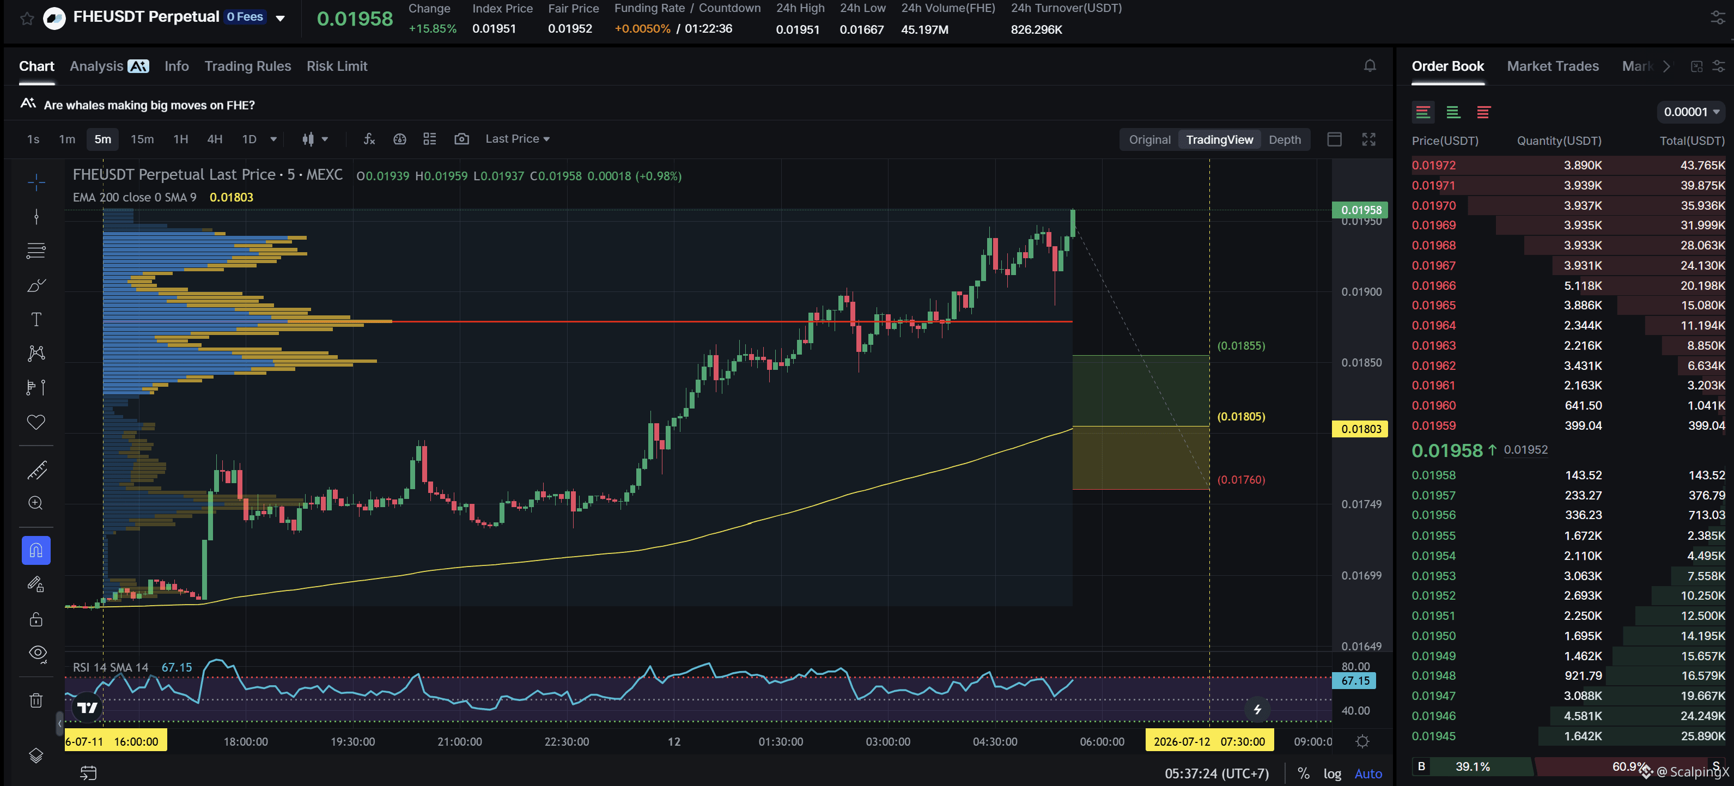The height and width of the screenshot is (786, 1734).
Task: Open the object tree layers icon
Action: (x=36, y=755)
